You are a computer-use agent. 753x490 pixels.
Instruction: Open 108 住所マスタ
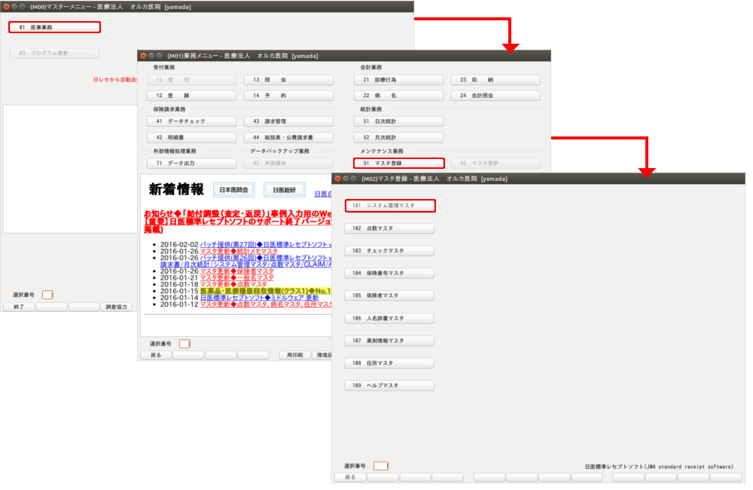[389, 363]
